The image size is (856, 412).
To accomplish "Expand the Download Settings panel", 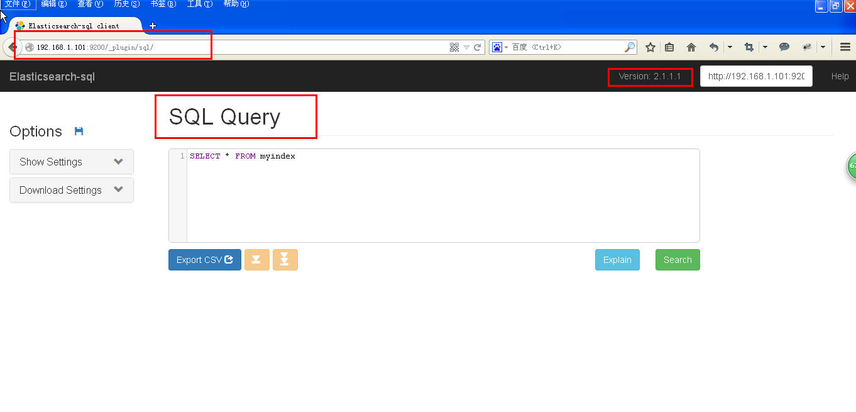I will click(x=72, y=190).
